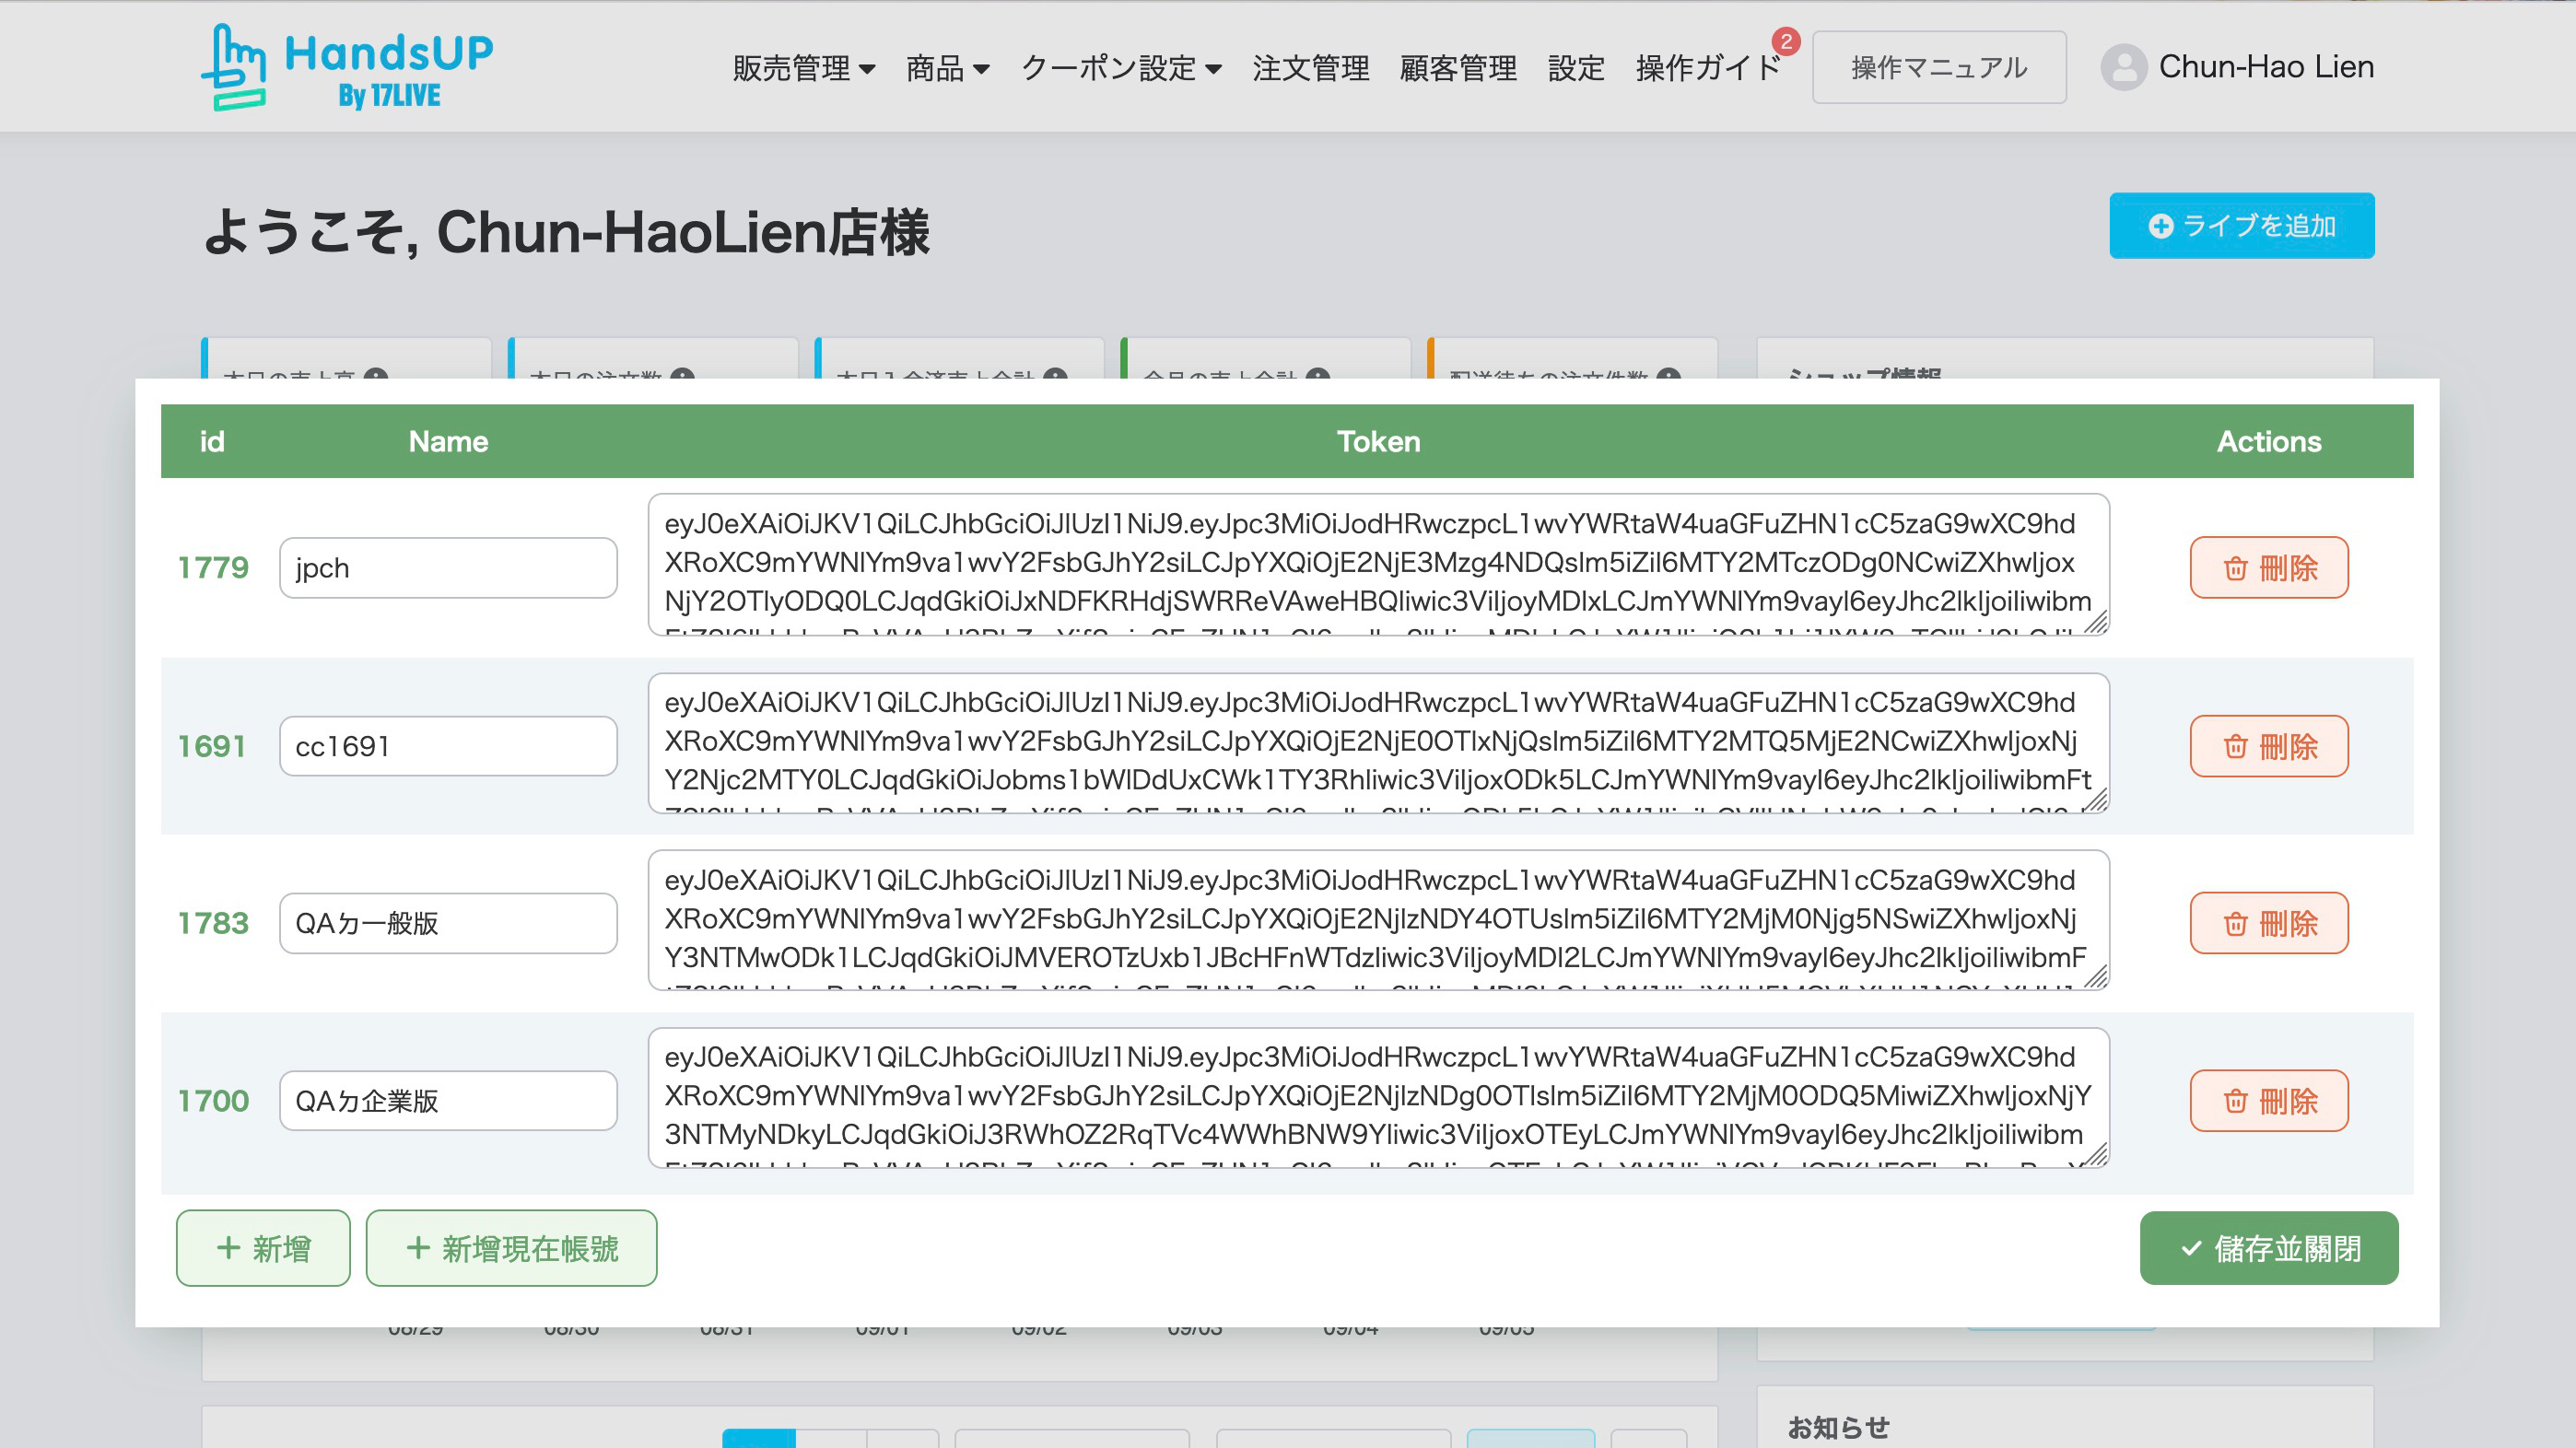Click the 操作マニュアル button
The width and height of the screenshot is (2576, 1448).
pos(1939,66)
